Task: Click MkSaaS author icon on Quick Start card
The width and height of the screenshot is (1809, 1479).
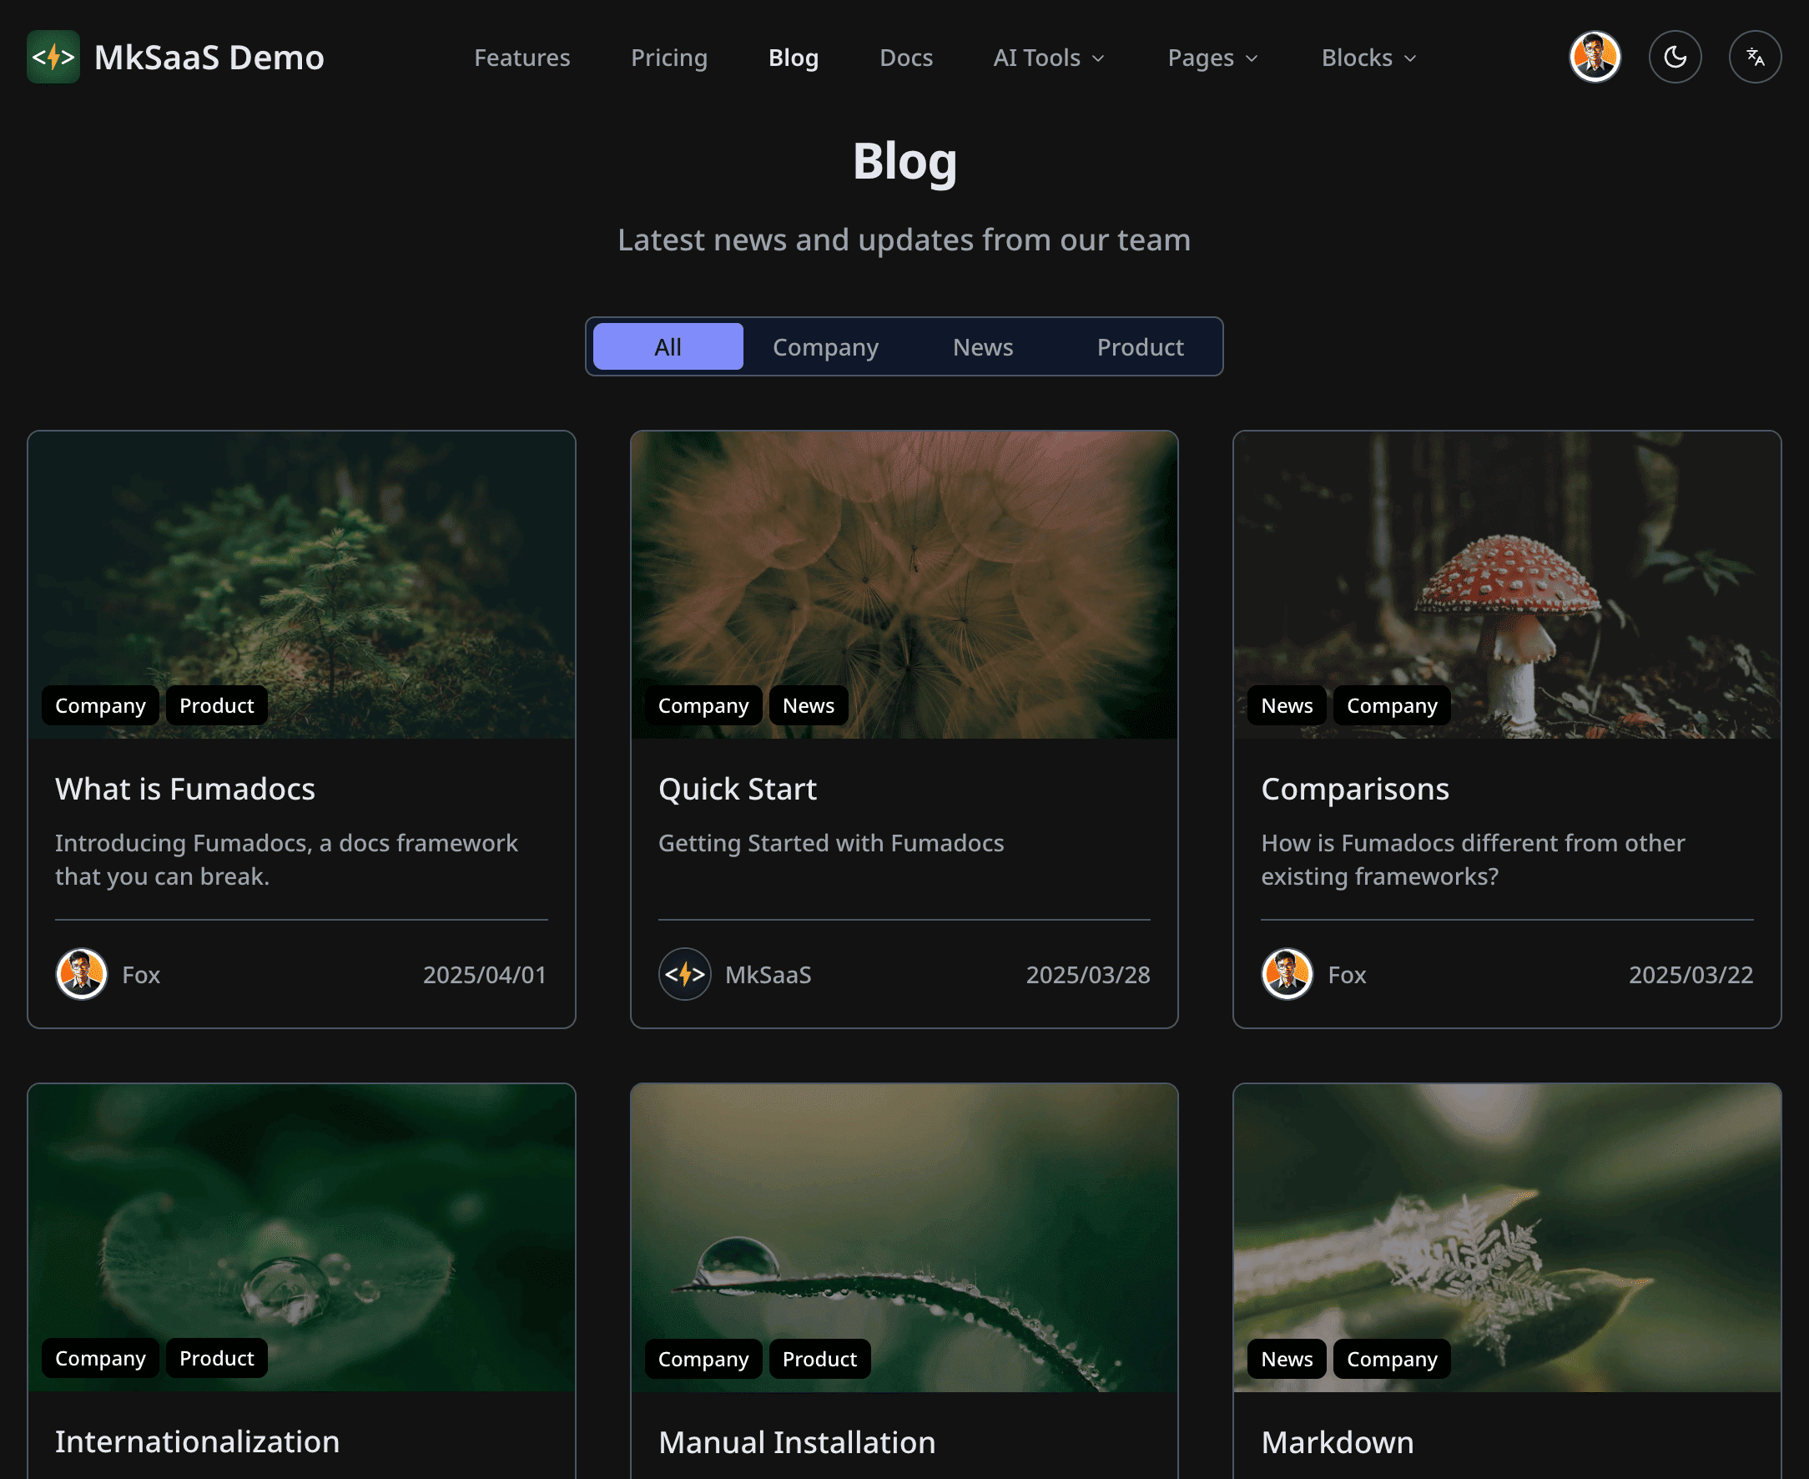Action: click(685, 974)
